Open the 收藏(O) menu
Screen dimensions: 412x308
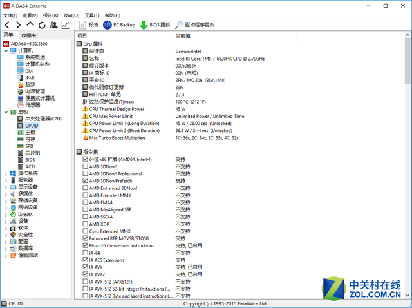(71, 15)
